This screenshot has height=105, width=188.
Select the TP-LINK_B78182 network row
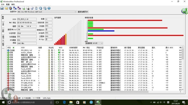click(94, 83)
